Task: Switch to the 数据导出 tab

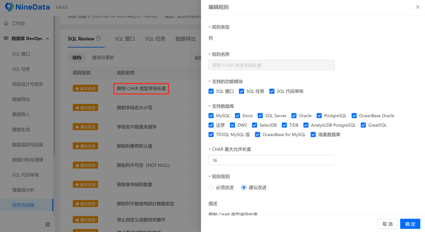Action: coord(185,39)
